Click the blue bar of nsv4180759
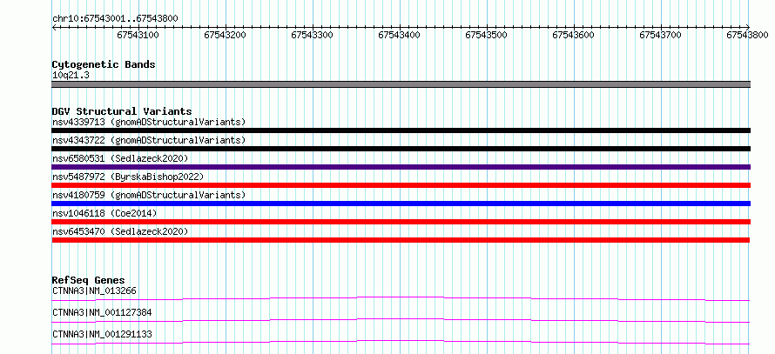775x354 pixels. pyautogui.click(x=401, y=204)
